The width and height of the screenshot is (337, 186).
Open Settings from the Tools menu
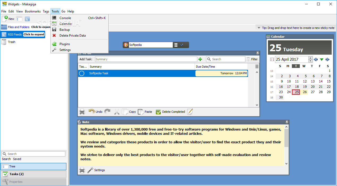click(x=79, y=50)
